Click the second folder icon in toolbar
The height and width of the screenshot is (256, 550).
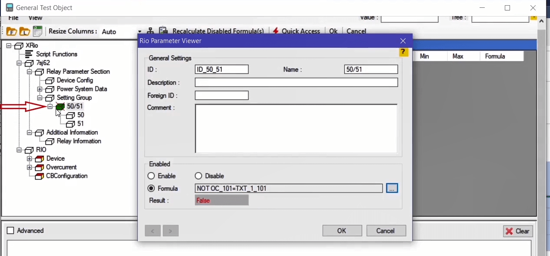pyautogui.click(x=25, y=31)
